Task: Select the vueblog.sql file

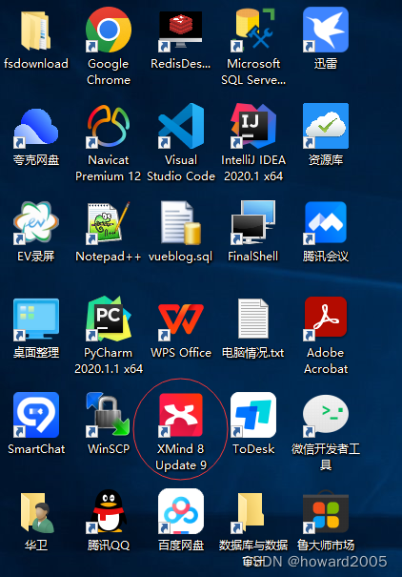Action: 180,222
